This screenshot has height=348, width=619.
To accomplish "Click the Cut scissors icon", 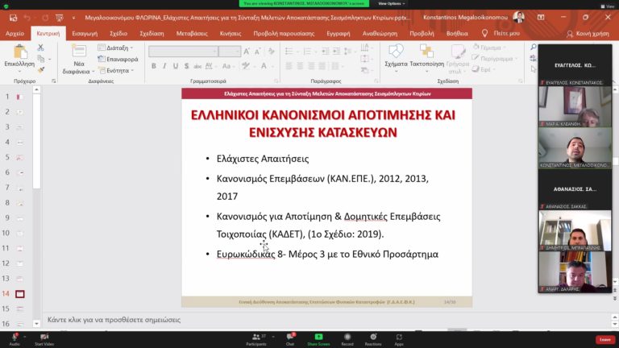I will (40, 48).
